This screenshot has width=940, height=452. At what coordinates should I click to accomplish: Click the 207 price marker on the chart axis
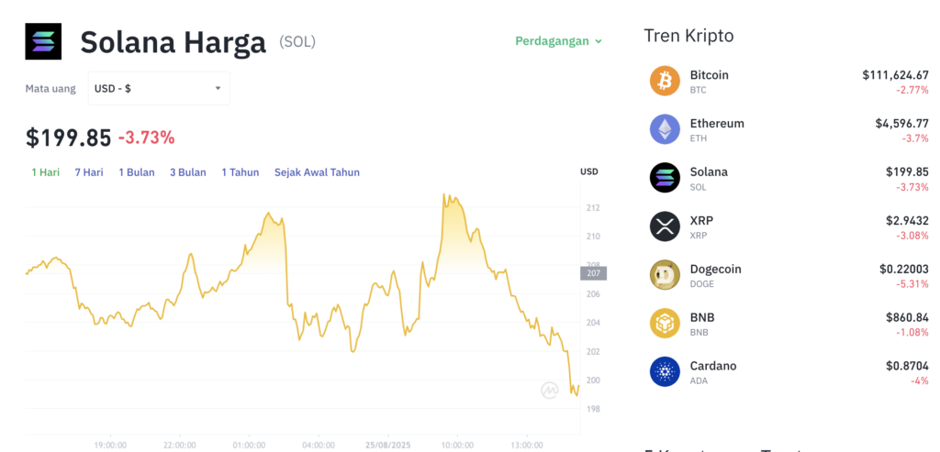(x=594, y=273)
